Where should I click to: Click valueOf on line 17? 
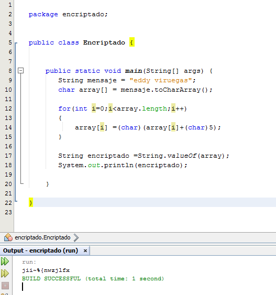(182, 156)
